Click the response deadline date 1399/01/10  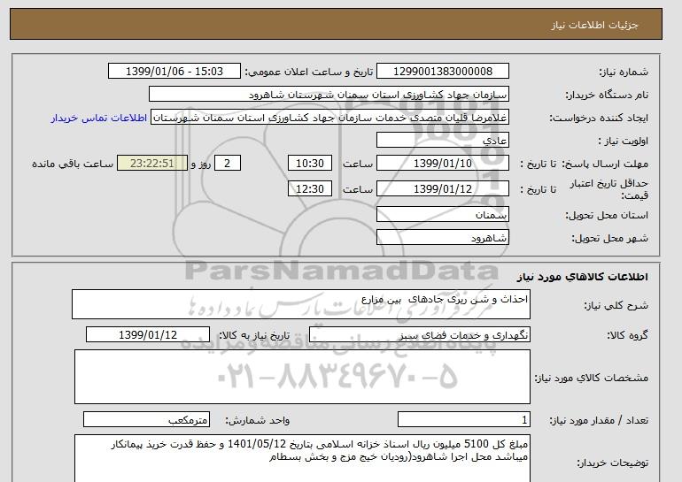pyautogui.click(x=442, y=164)
